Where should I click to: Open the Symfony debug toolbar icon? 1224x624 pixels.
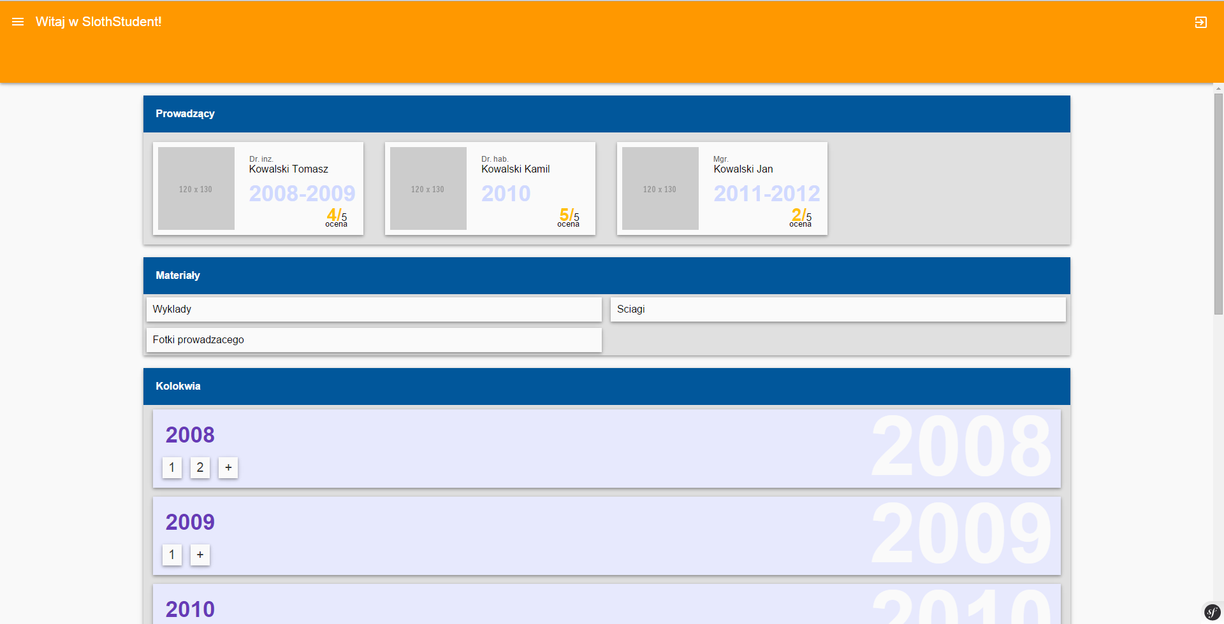pos(1212,612)
